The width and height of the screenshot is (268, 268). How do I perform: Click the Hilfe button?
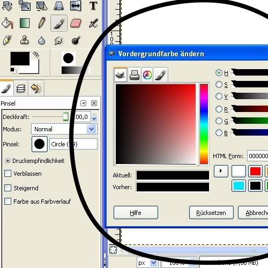pos(136,213)
